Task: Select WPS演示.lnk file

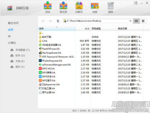Action: tap(91, 80)
